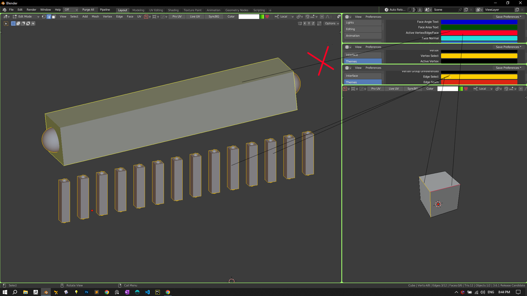Image resolution: width=527 pixels, height=296 pixels.
Task: Open the Off dropdown in top menu bar
Action: 71,10
